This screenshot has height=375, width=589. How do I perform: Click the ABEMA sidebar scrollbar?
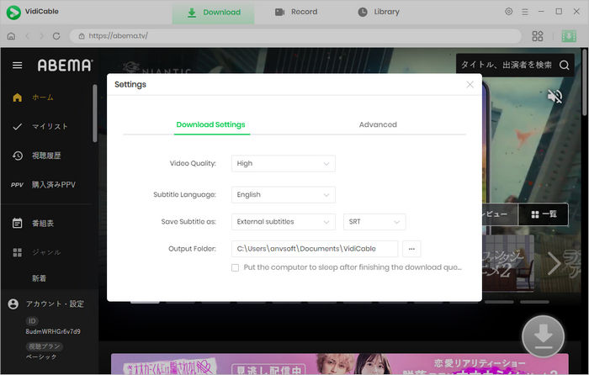94,114
